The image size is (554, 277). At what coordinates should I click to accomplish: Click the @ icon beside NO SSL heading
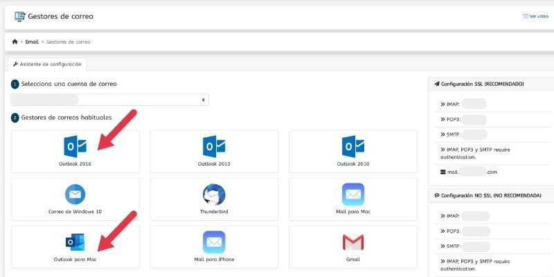(x=437, y=195)
